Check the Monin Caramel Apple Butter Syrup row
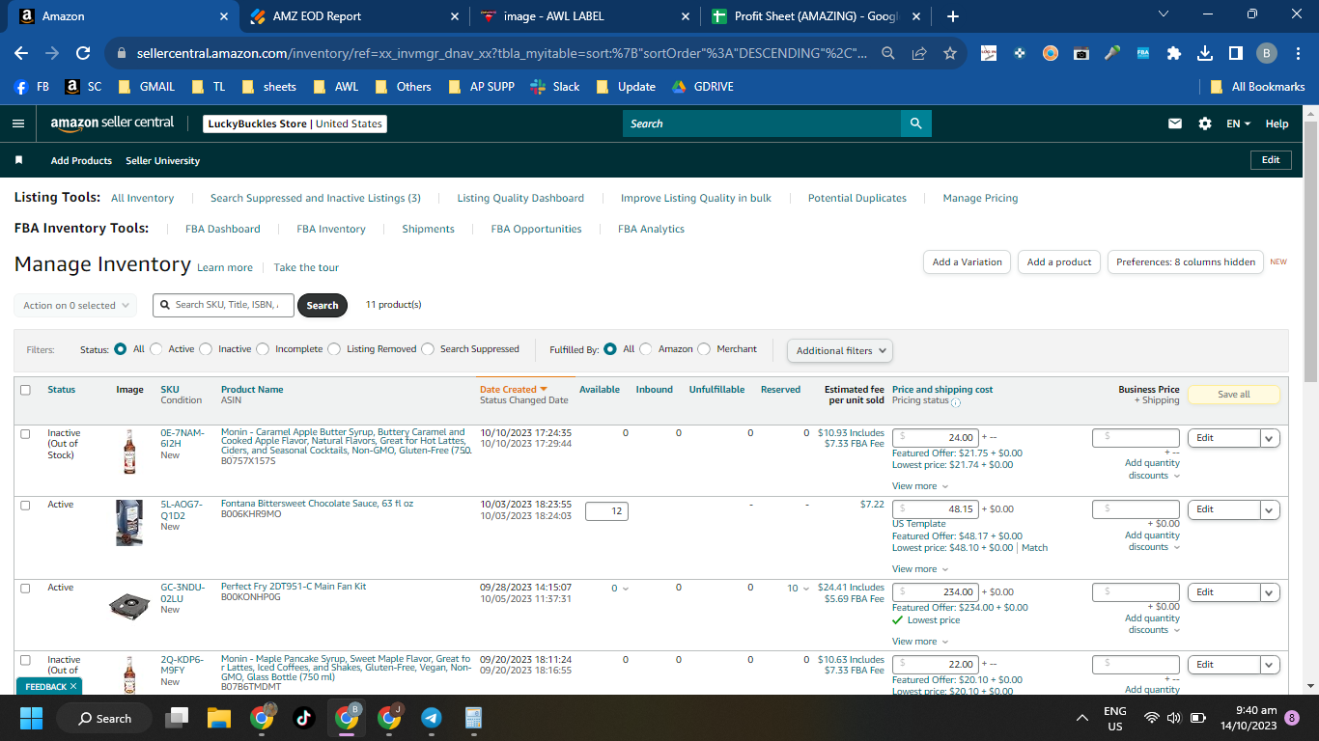 pos(26,434)
